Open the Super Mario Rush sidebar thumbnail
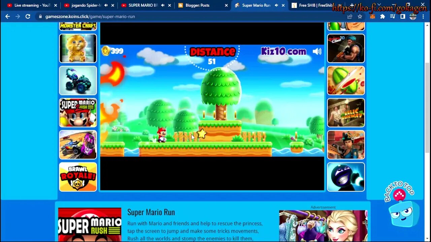Image resolution: width=431 pixels, height=242 pixels. tap(78, 113)
